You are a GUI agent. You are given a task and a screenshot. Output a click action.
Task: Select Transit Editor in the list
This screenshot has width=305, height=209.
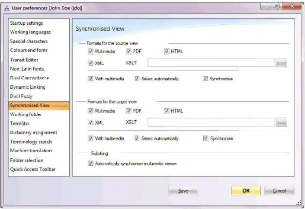click(24, 60)
